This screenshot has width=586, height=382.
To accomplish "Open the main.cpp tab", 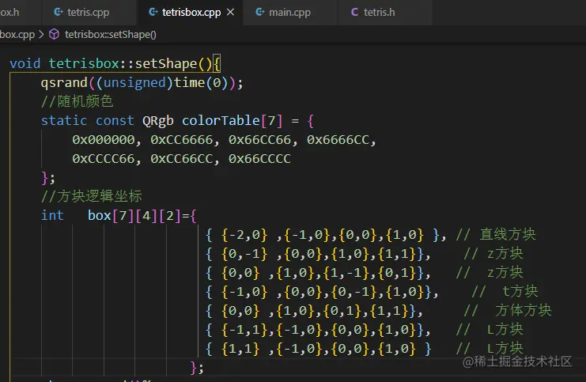I will (x=290, y=13).
